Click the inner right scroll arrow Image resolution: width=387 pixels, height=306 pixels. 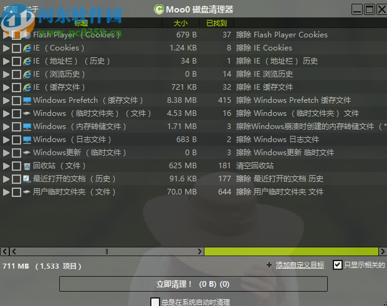pos(199,251)
